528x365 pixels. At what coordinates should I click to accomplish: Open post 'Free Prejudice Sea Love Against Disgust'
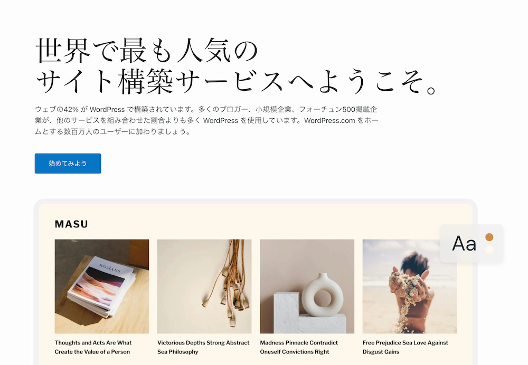[x=406, y=347]
